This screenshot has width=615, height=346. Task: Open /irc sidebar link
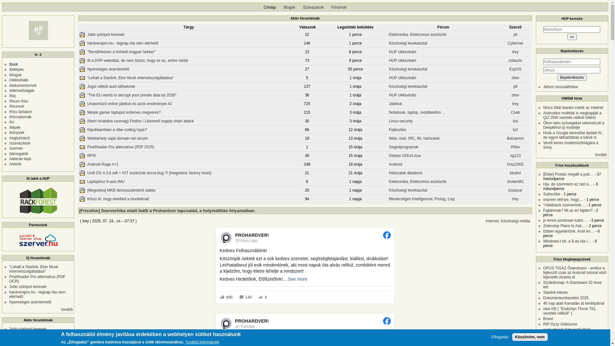pyautogui.click(x=12, y=122)
